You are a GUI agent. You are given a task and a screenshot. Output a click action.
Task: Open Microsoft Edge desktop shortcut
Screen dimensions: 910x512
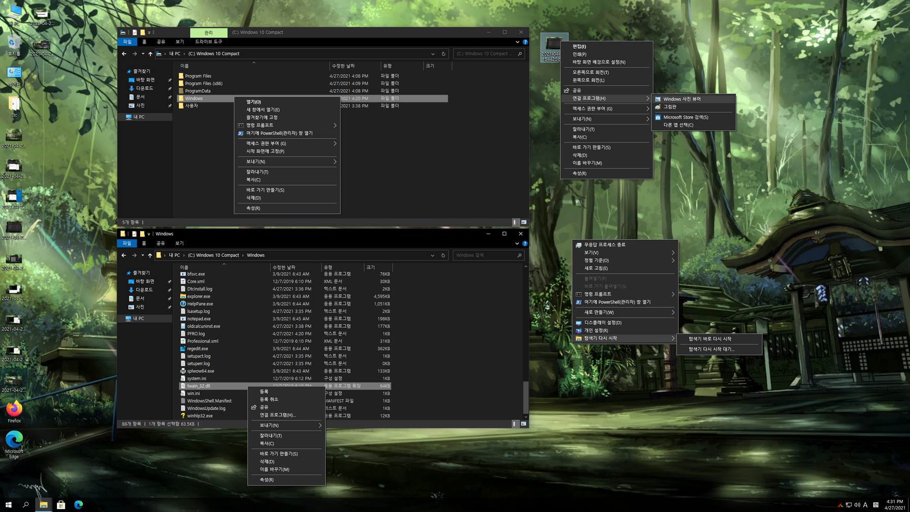14,444
